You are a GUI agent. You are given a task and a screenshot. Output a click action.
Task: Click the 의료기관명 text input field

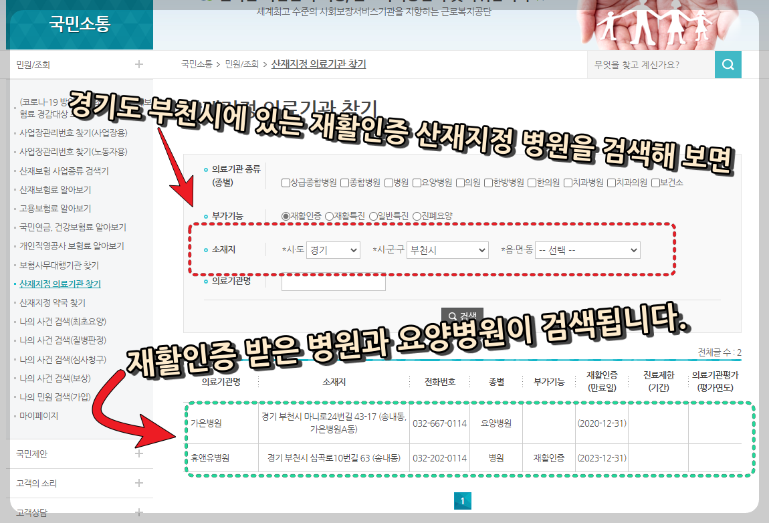pos(333,283)
